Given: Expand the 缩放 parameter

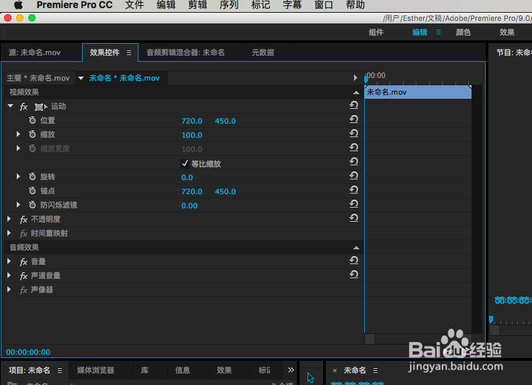Looking at the screenshot, I should click(18, 134).
